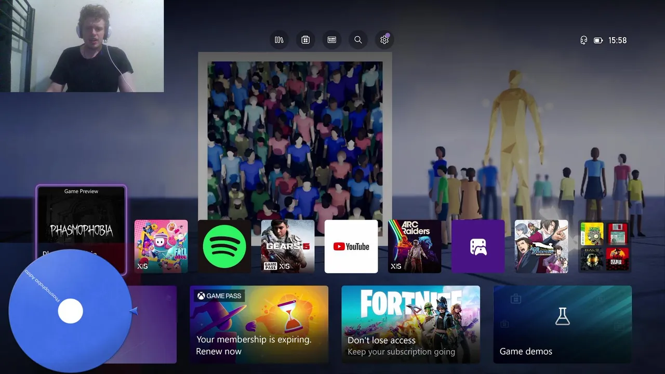Launch the ARC Raiders tile

pos(415,246)
